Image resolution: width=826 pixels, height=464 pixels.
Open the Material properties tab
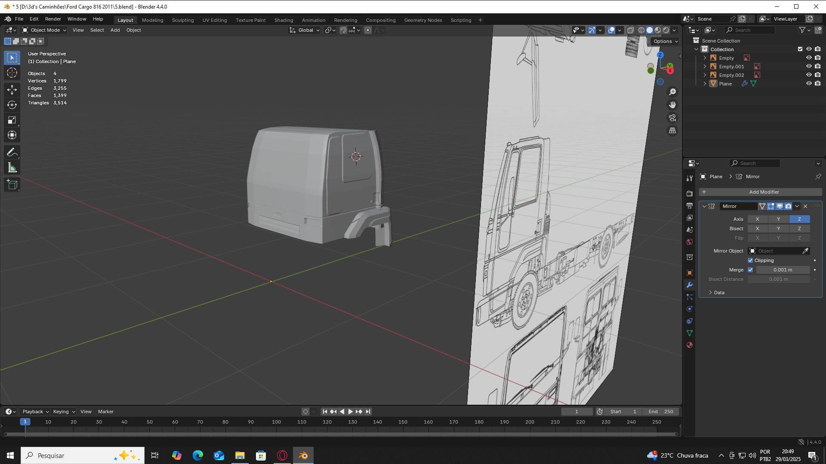pos(690,345)
